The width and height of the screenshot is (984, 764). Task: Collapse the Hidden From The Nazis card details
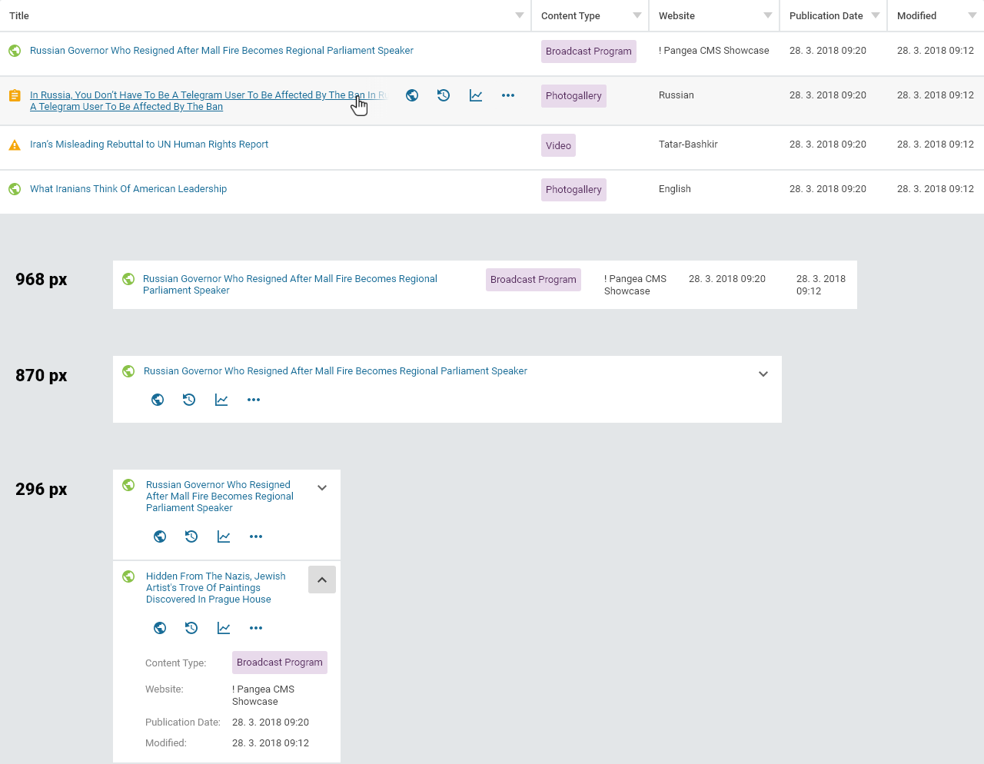(322, 580)
